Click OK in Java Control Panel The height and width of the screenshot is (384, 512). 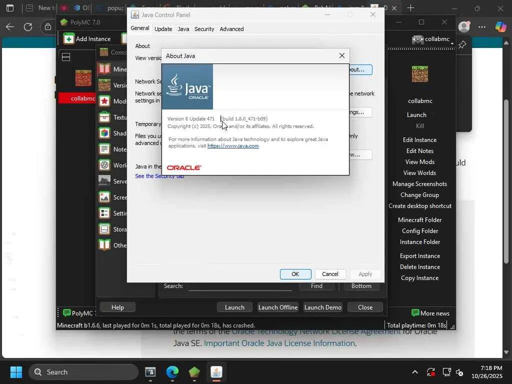[295, 274]
